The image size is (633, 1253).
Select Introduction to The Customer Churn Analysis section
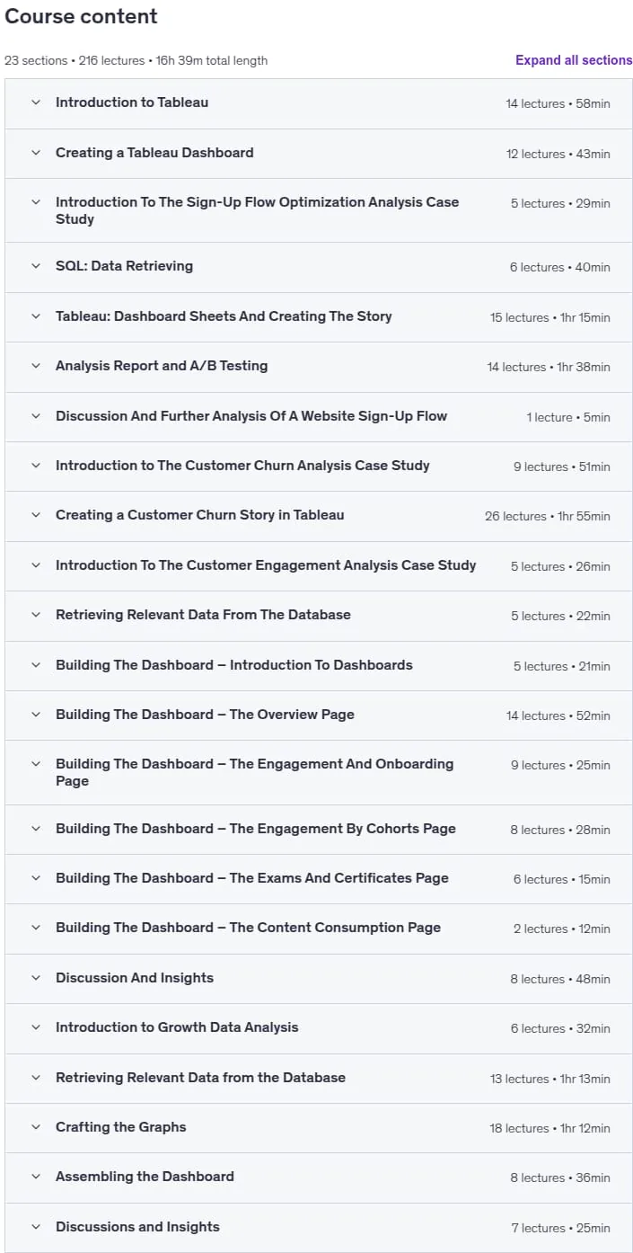(x=319, y=466)
